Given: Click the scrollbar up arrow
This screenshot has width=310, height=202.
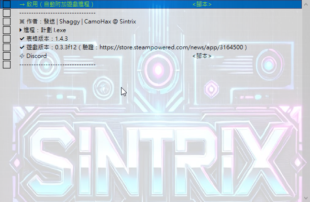Looking at the screenshot, I should click(306, 4).
